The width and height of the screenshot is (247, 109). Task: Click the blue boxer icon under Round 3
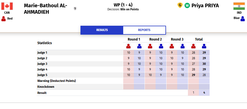pyautogui.click(x=182, y=46)
